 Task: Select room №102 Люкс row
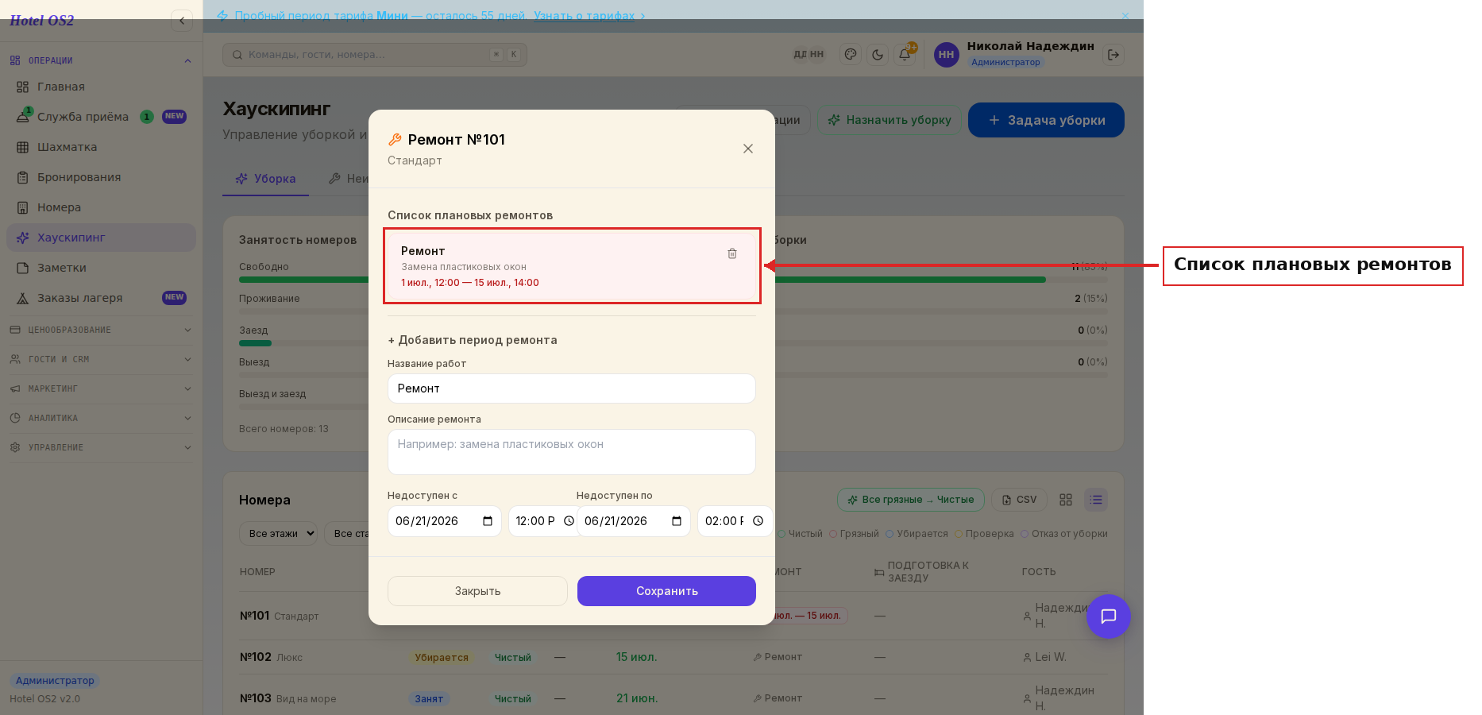point(673,657)
